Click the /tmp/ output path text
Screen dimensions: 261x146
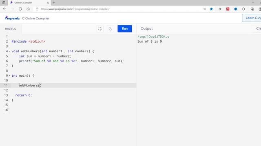point(153,36)
